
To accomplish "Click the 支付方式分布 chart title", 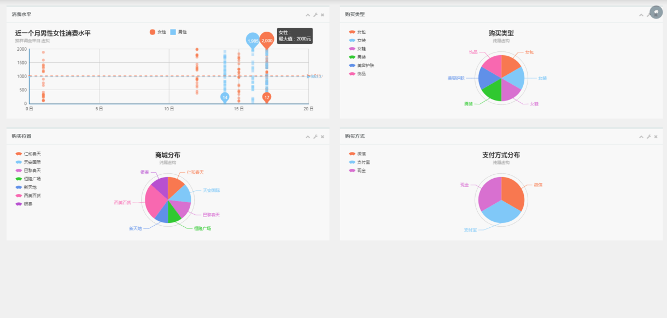I will [501, 155].
